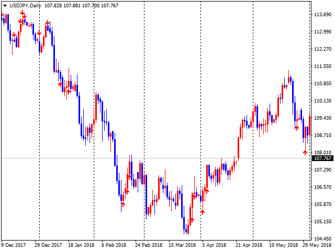Click the 112.990 price axis label
The width and height of the screenshot is (335, 251).
[x=322, y=32]
